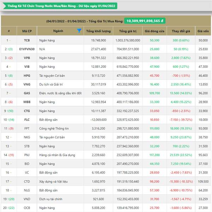Click industry 'Hàng cá nhân & Gia dụng'

(x=57, y=155)
